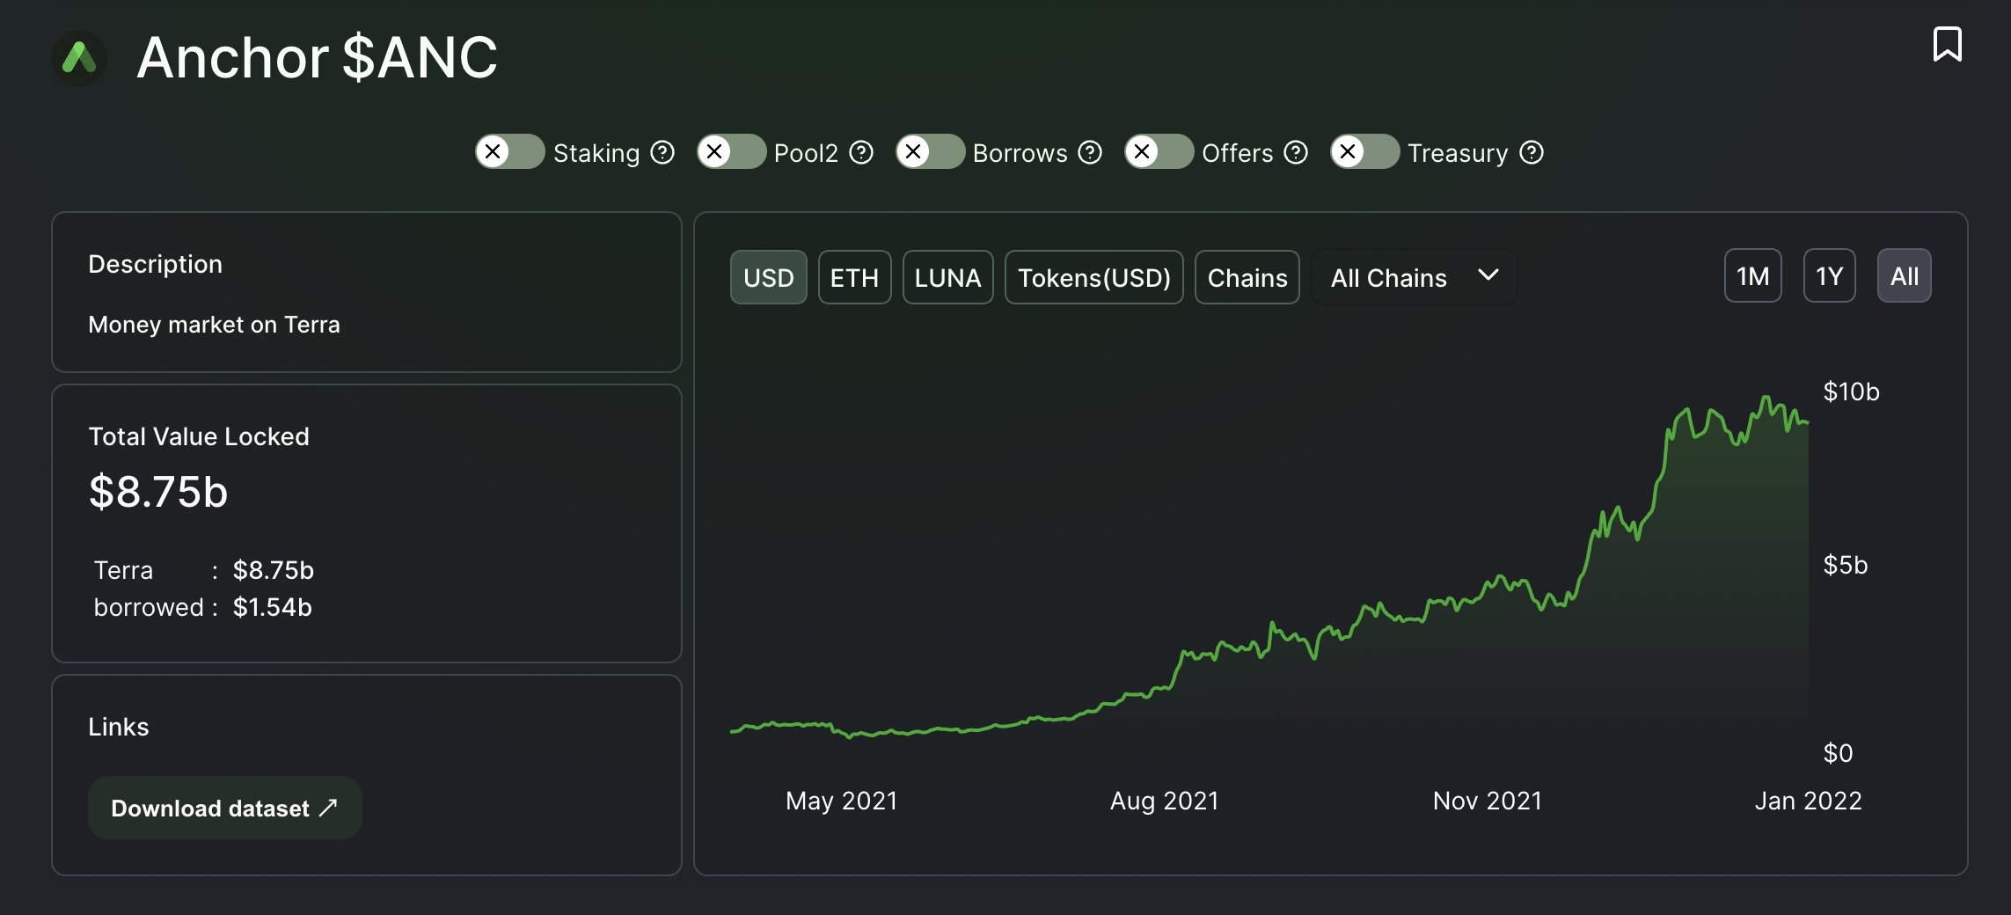Bookmark the Anchor protocol page

click(1947, 44)
